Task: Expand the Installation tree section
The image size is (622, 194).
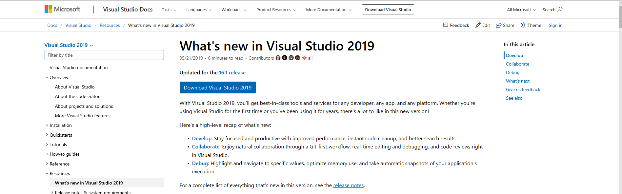Action: [47, 125]
